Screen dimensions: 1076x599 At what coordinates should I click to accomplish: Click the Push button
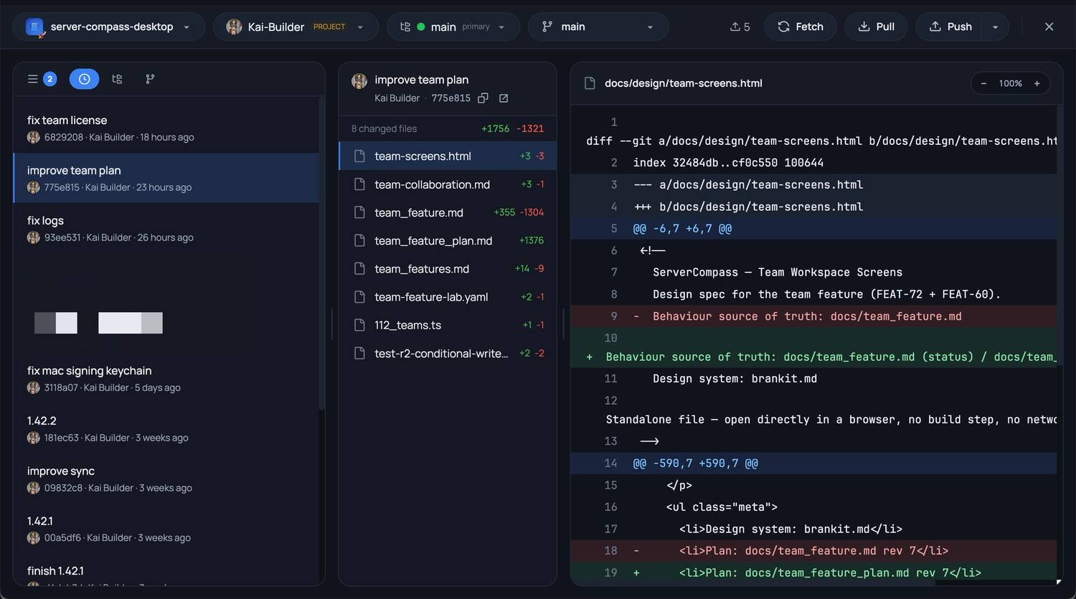[x=950, y=27]
